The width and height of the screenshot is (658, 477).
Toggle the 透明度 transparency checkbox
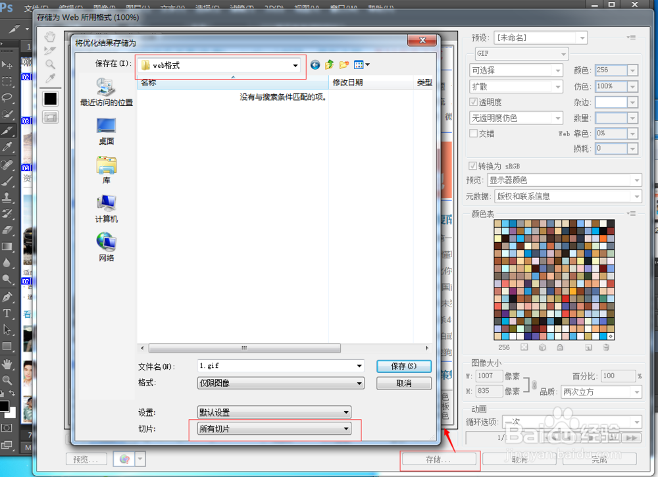[x=474, y=102]
